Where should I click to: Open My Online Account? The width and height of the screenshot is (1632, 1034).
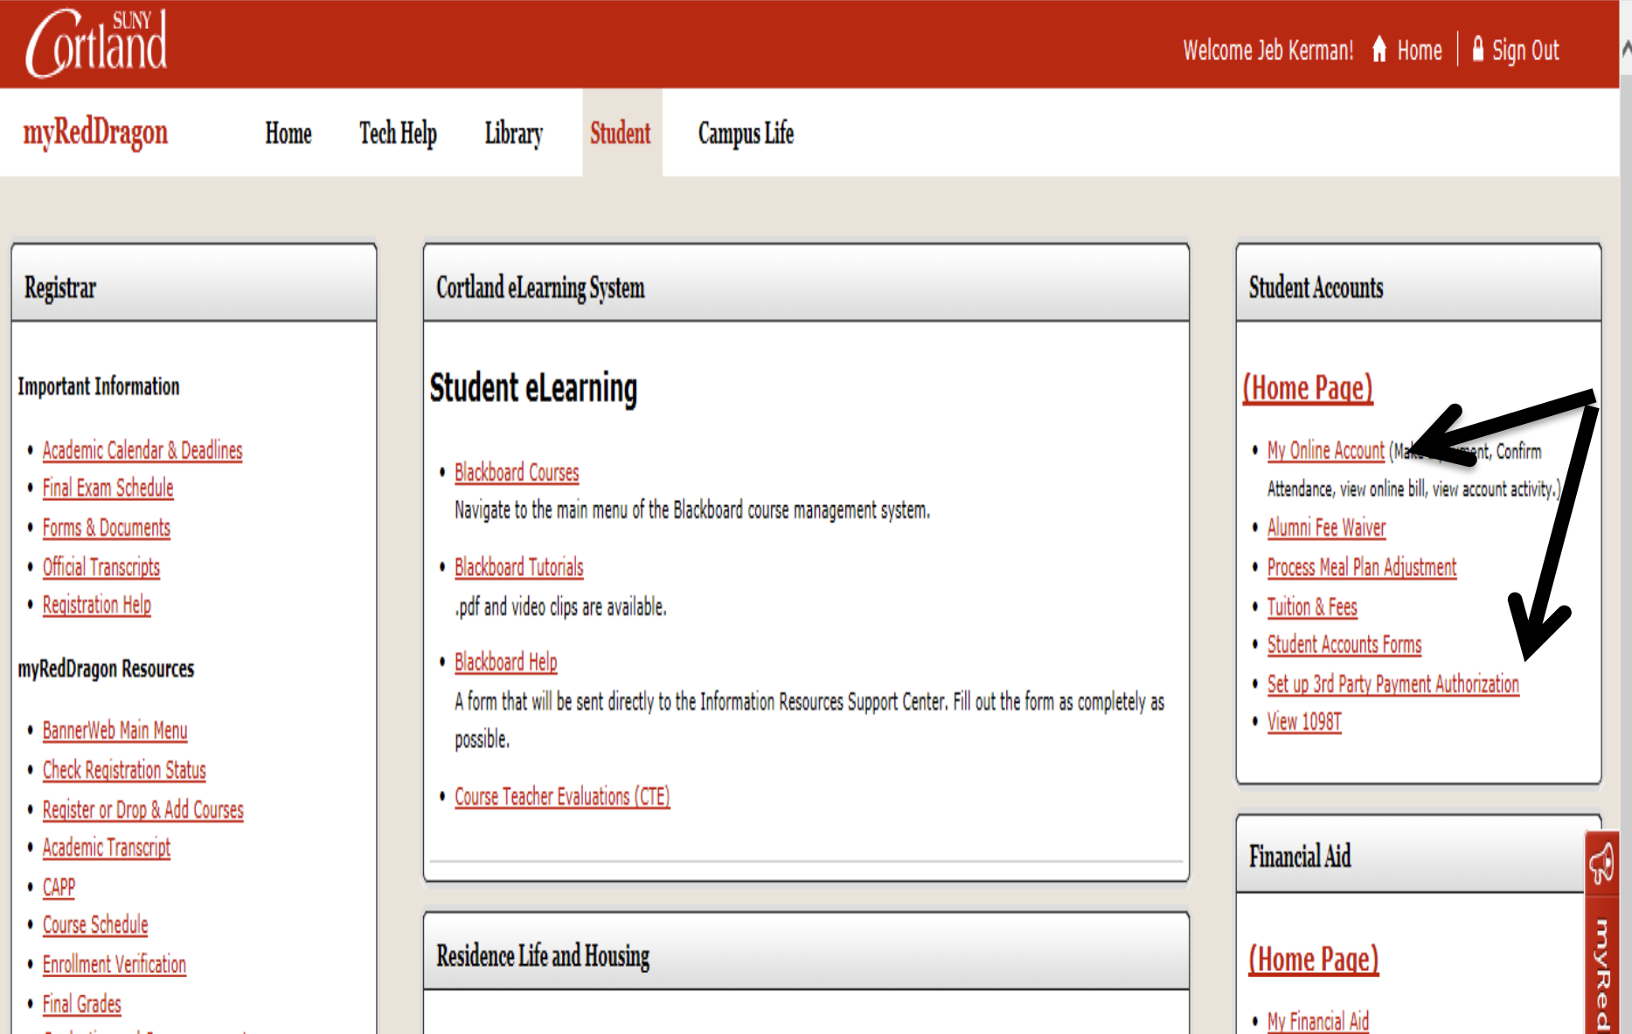[x=1325, y=451]
